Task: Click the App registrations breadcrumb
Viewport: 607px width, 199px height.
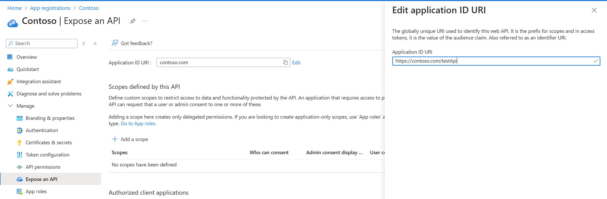Action: coord(50,8)
